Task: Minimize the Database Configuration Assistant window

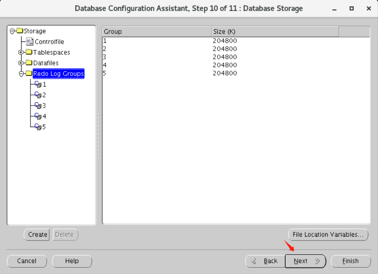Action: click(334, 9)
